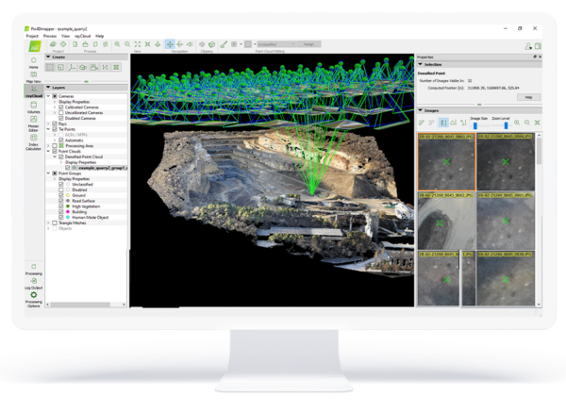Image resolution: width=566 pixels, height=412 pixels.
Task: Collapse the Selection section in Properties
Action: 420,64
